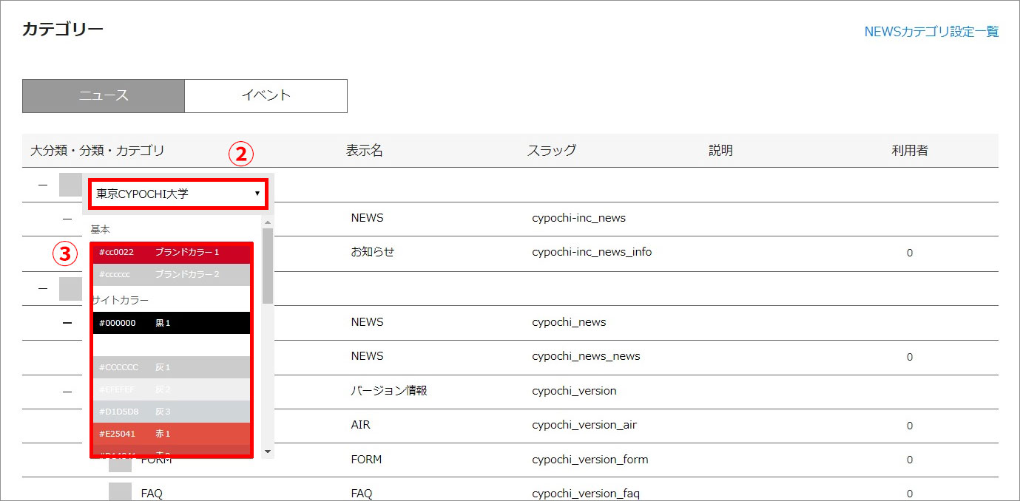Image resolution: width=1020 pixels, height=501 pixels.
Task: Click the cypochi_version_air slug
Action: pyautogui.click(x=584, y=425)
